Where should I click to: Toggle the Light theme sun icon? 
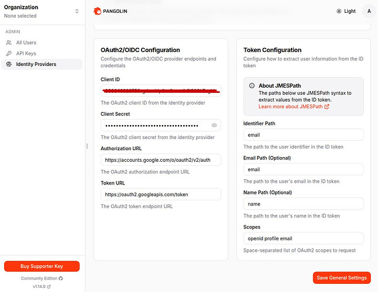click(339, 11)
